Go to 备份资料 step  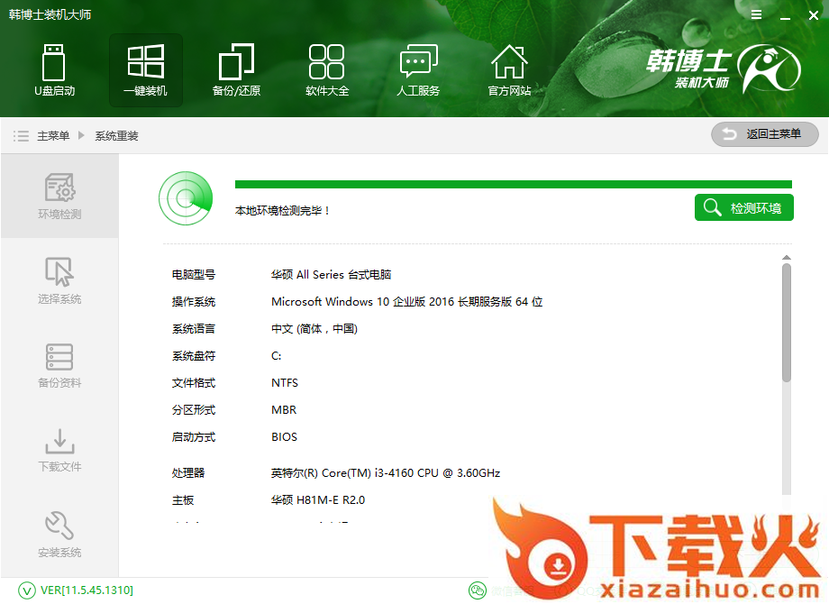pos(59,365)
